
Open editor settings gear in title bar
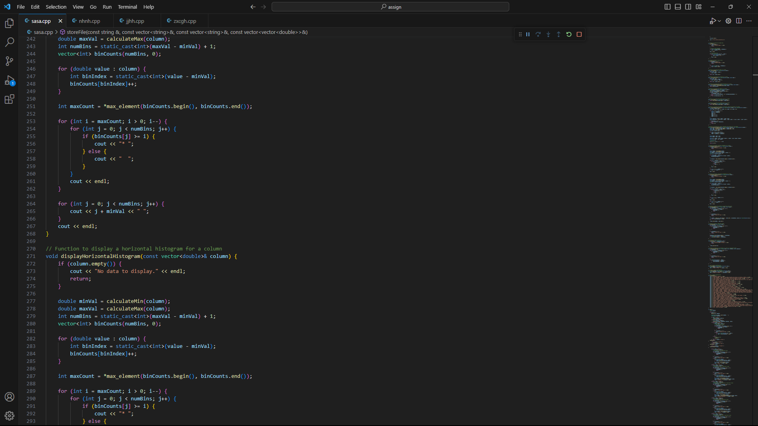(x=728, y=21)
